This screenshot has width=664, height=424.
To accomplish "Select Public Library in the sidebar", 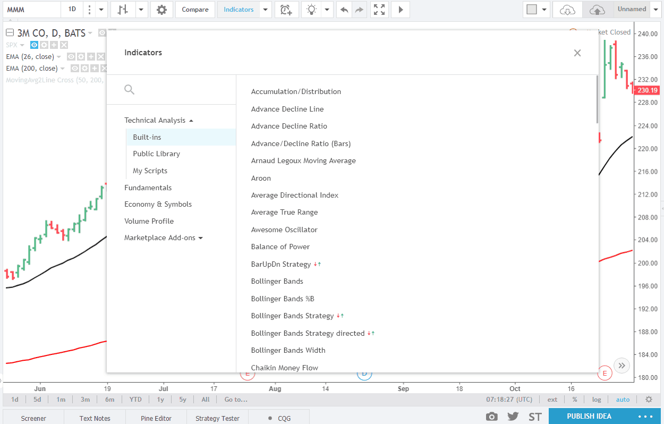I will tap(156, 154).
